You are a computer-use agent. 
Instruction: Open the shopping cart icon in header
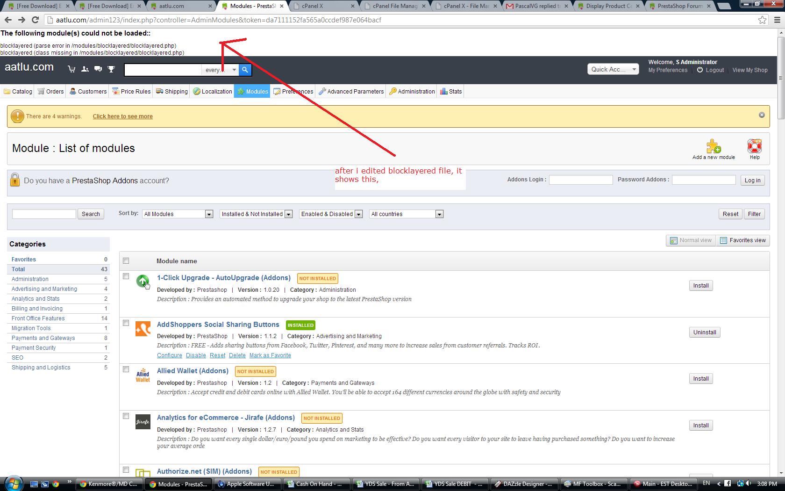(x=71, y=69)
